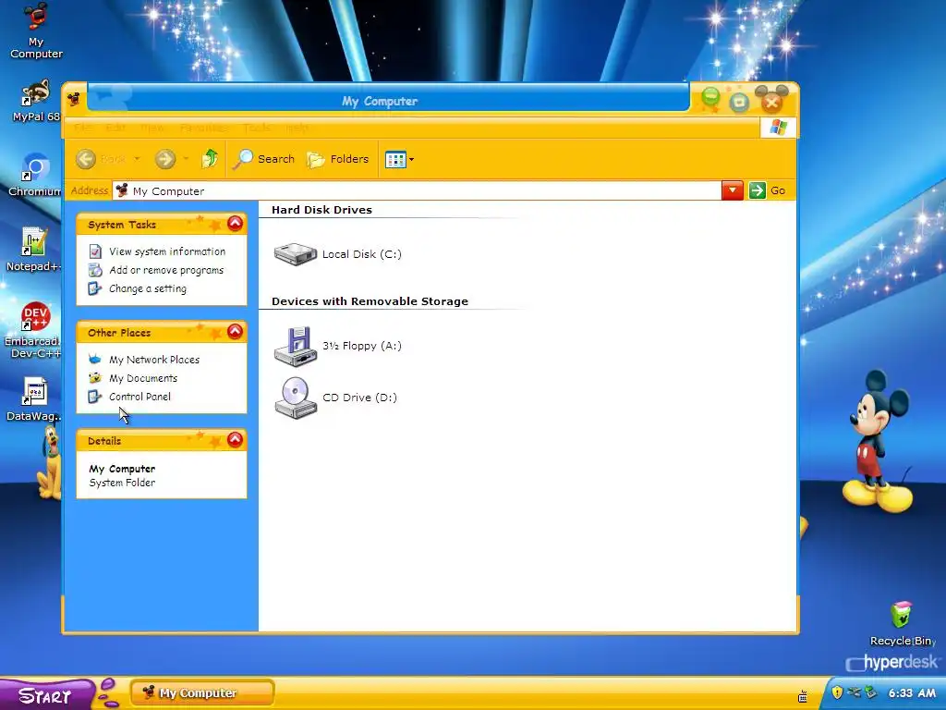The width and height of the screenshot is (946, 710).
Task: Click the Mickey icon in title bar
Action: pos(74,99)
